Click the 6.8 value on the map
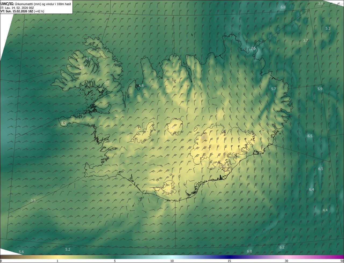Viewport: 344px width, 263px height. pos(283,7)
